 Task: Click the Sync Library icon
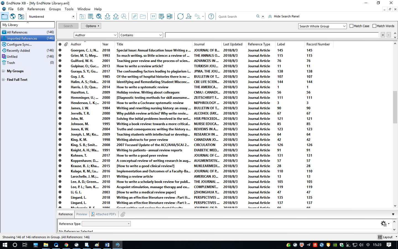pos(180,16)
